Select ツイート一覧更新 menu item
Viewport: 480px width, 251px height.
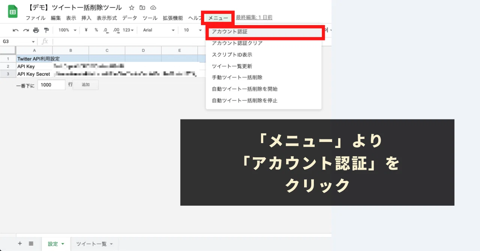pyautogui.click(x=264, y=66)
